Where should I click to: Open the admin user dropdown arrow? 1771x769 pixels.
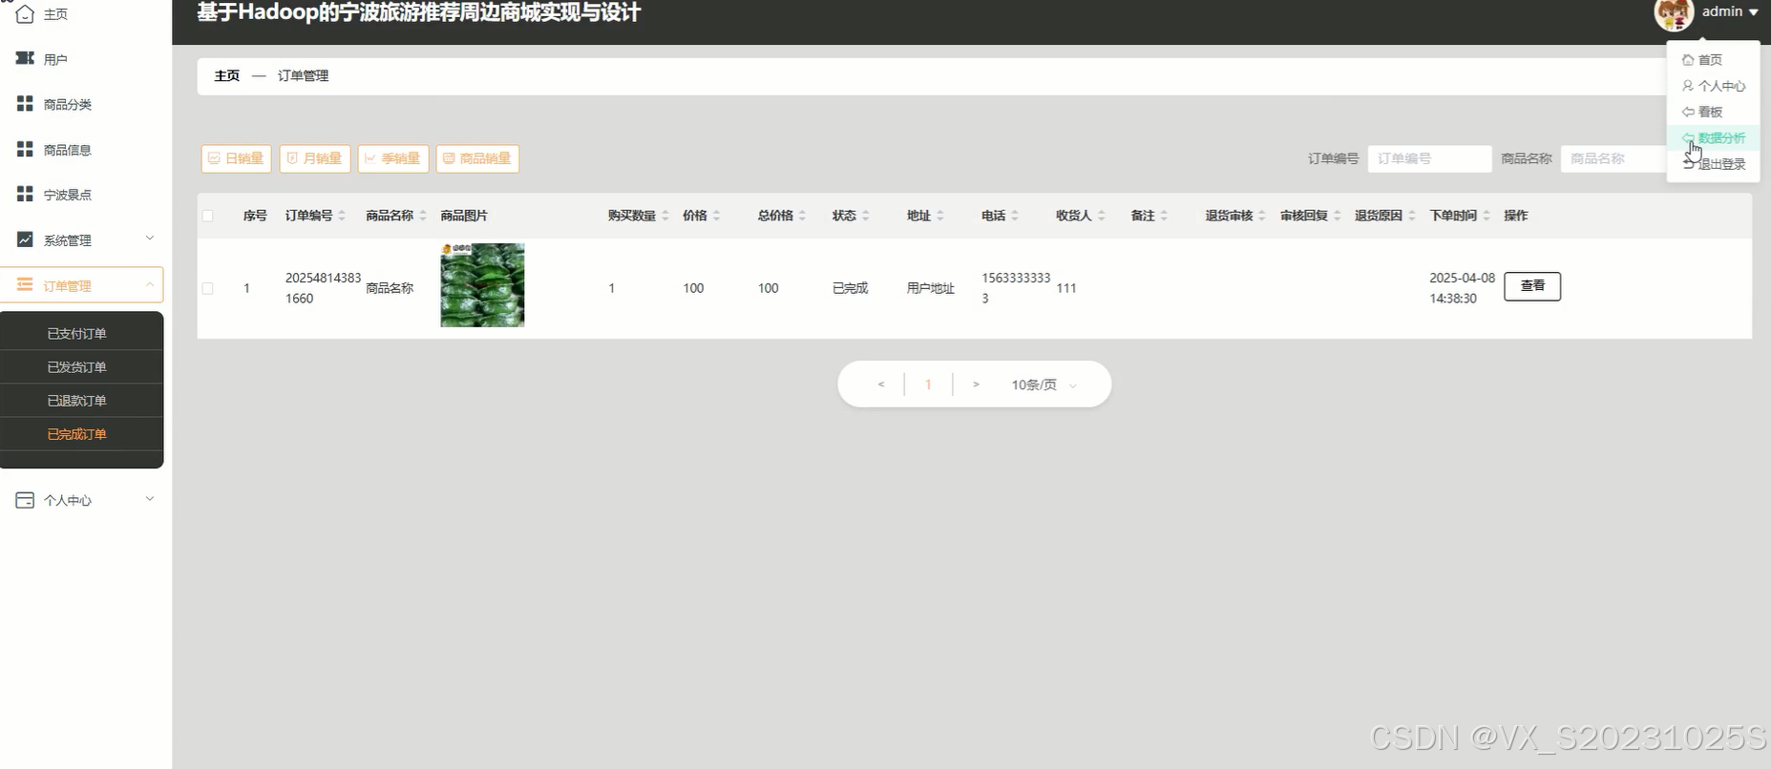click(x=1754, y=12)
